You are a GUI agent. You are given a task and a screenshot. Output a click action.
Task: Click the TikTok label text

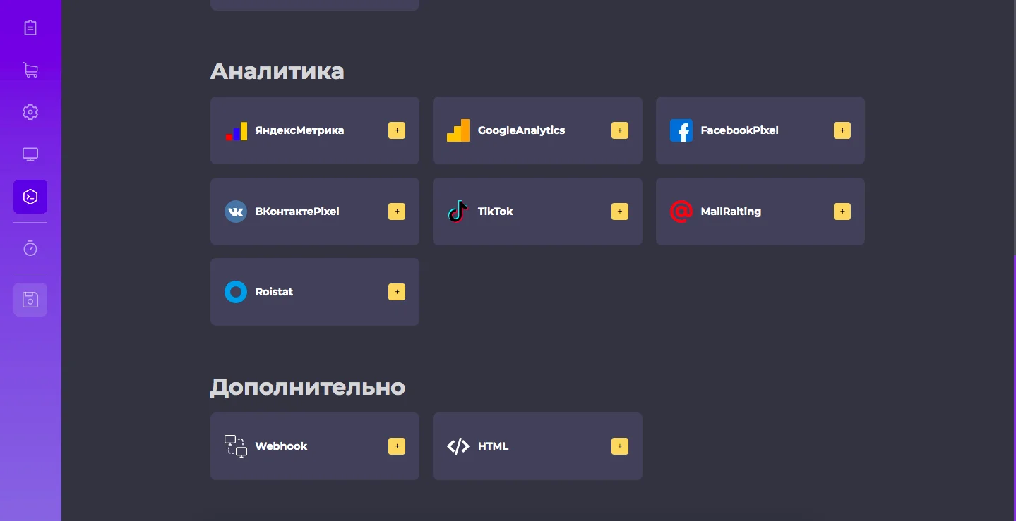496,212
